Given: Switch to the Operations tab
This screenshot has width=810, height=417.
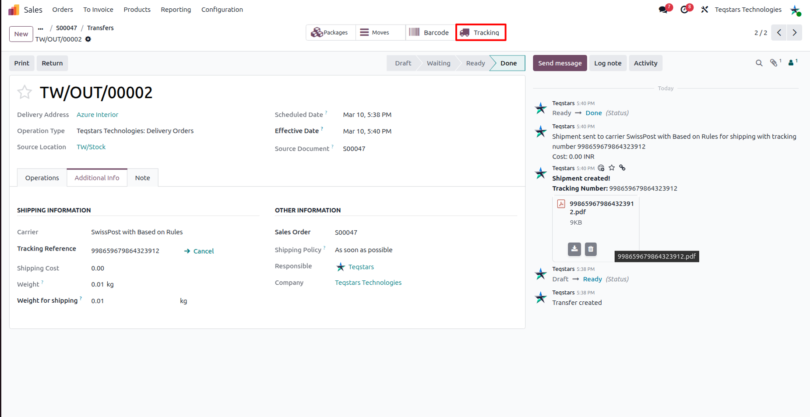Looking at the screenshot, I should pos(42,178).
